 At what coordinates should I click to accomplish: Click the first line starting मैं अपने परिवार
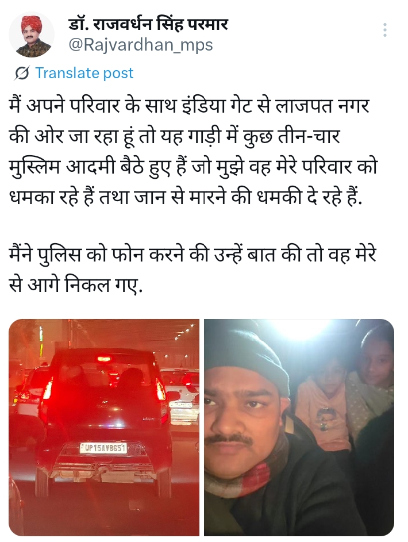[189, 105]
